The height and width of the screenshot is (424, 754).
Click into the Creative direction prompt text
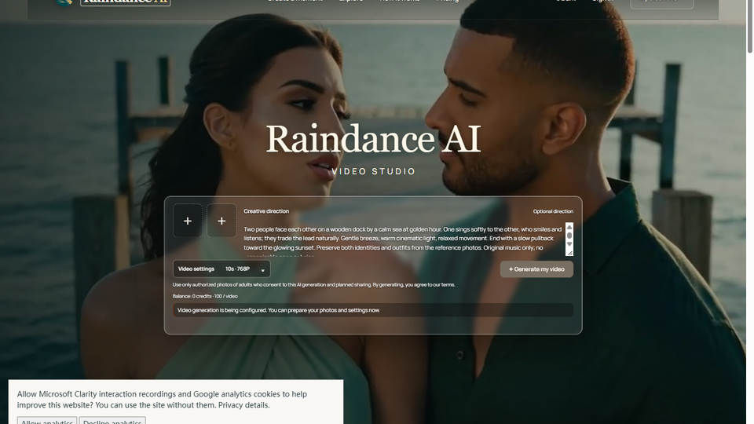(x=403, y=239)
